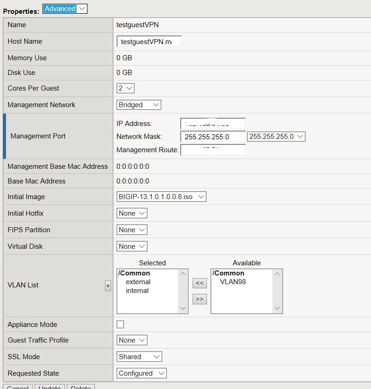Enable the Appliance Mode checkbox

(120, 325)
